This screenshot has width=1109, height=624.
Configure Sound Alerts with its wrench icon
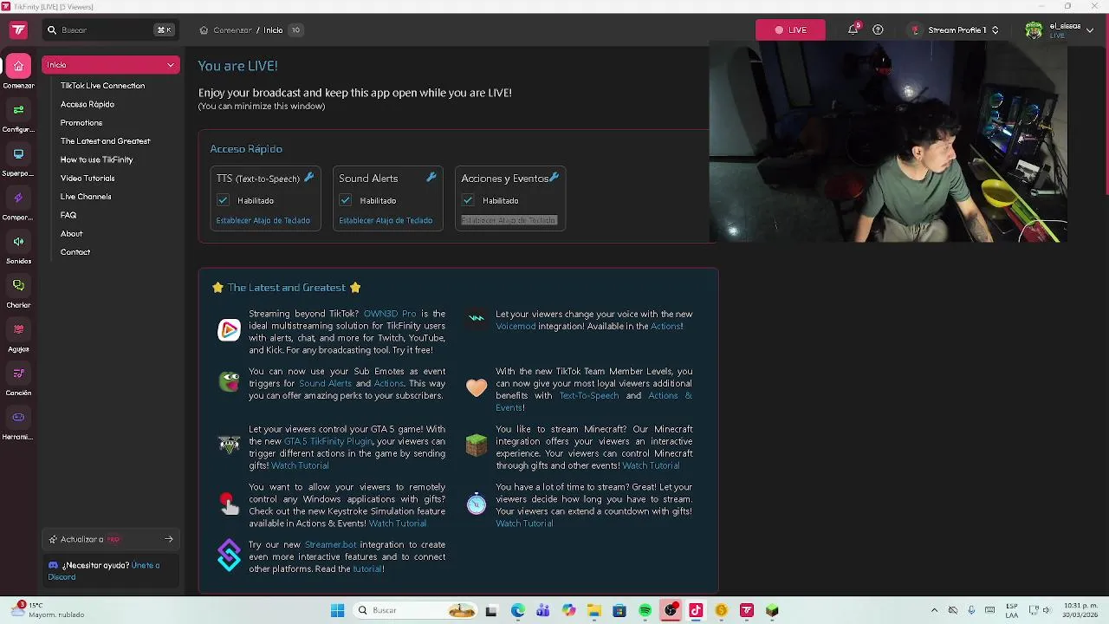point(431,177)
